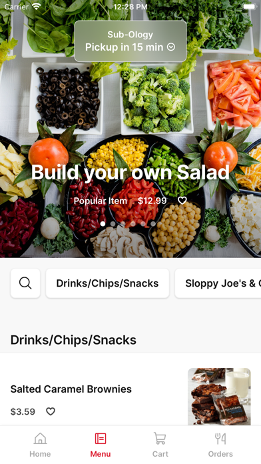Tap the Home house icon
The height and width of the screenshot is (464, 261).
40,439
